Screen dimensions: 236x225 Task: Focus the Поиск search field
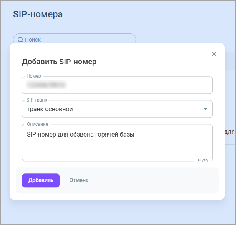coord(75,40)
